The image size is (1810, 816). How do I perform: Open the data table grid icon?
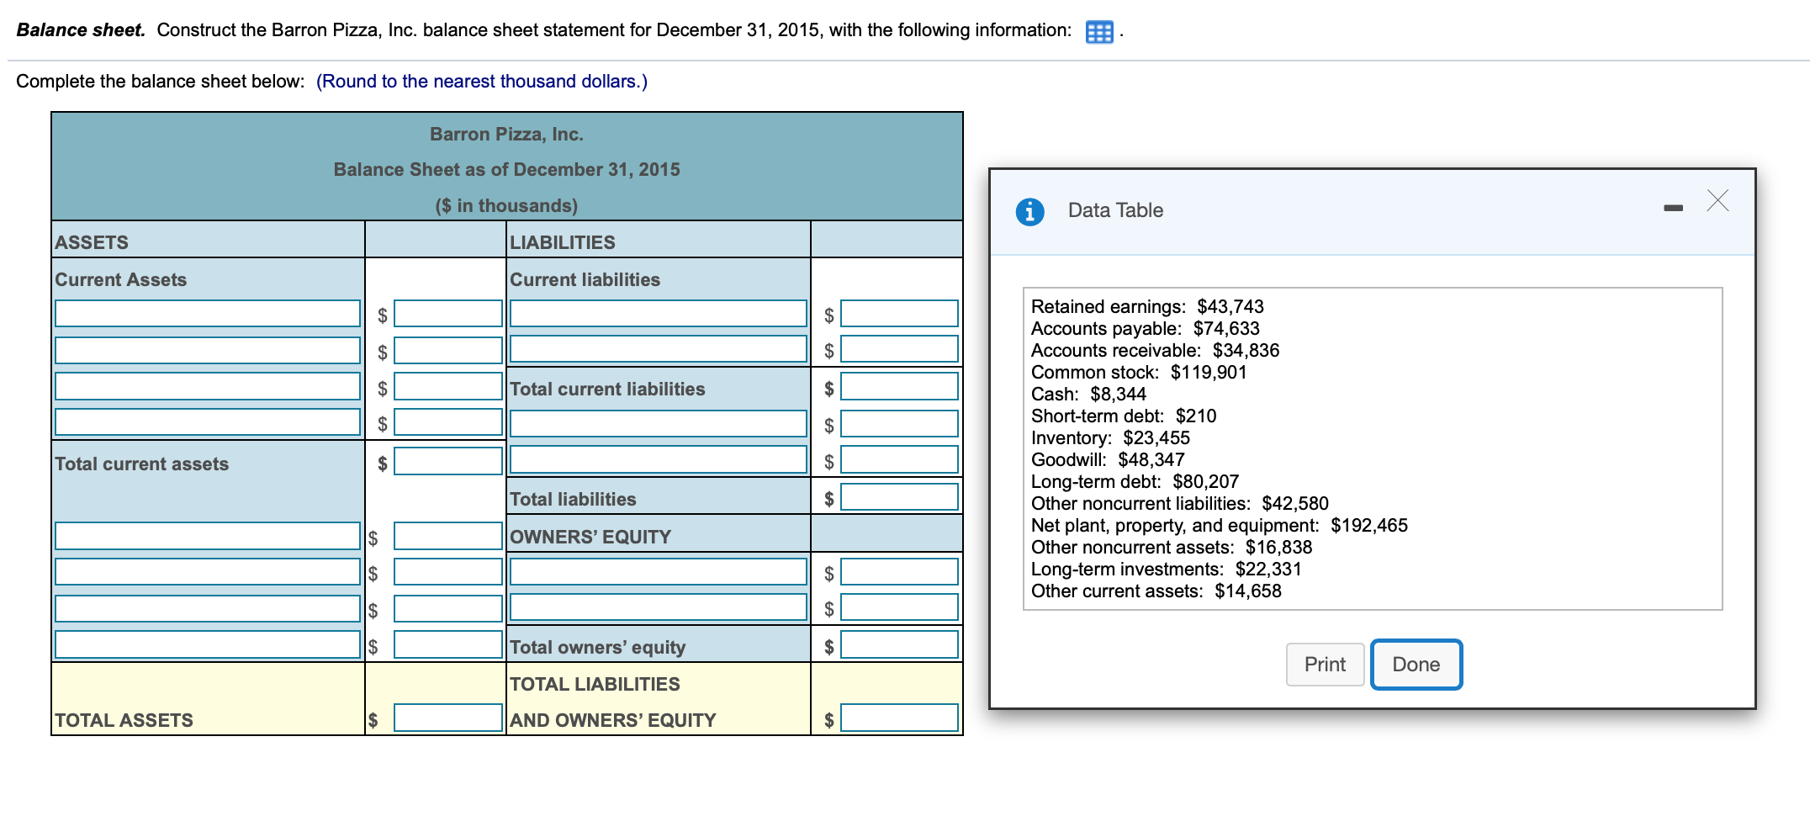coord(1099,32)
